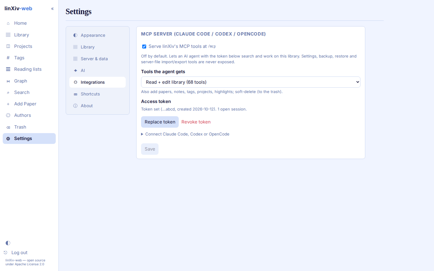Click the Token set status text
Viewport: 434px width, 271px height.
(x=194, y=109)
